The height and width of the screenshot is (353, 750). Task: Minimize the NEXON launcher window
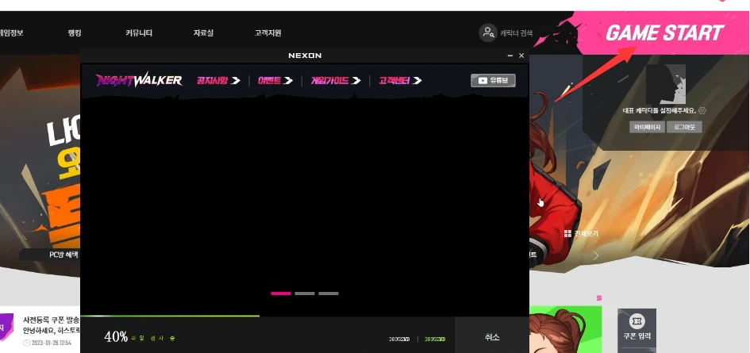pos(510,56)
